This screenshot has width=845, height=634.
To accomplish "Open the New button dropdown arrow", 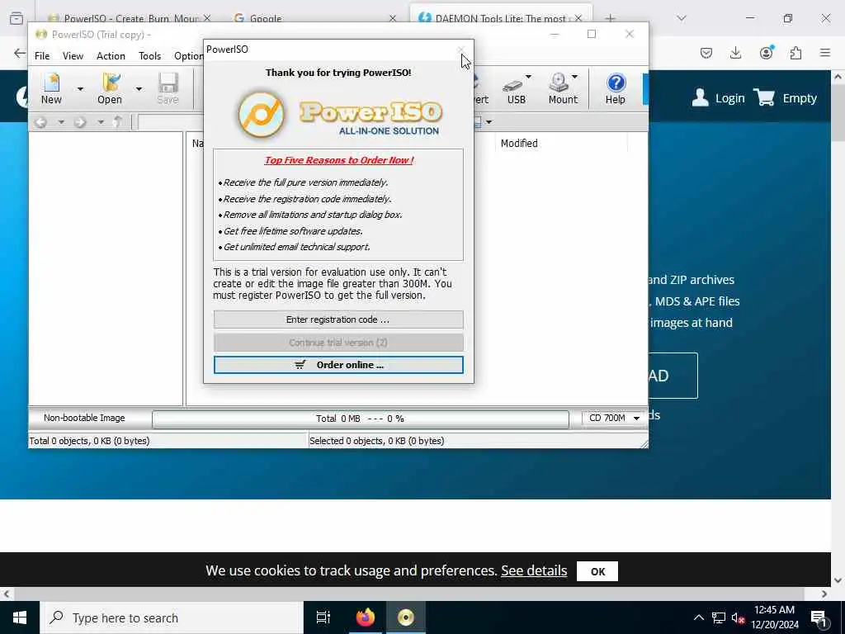I will click(80, 89).
